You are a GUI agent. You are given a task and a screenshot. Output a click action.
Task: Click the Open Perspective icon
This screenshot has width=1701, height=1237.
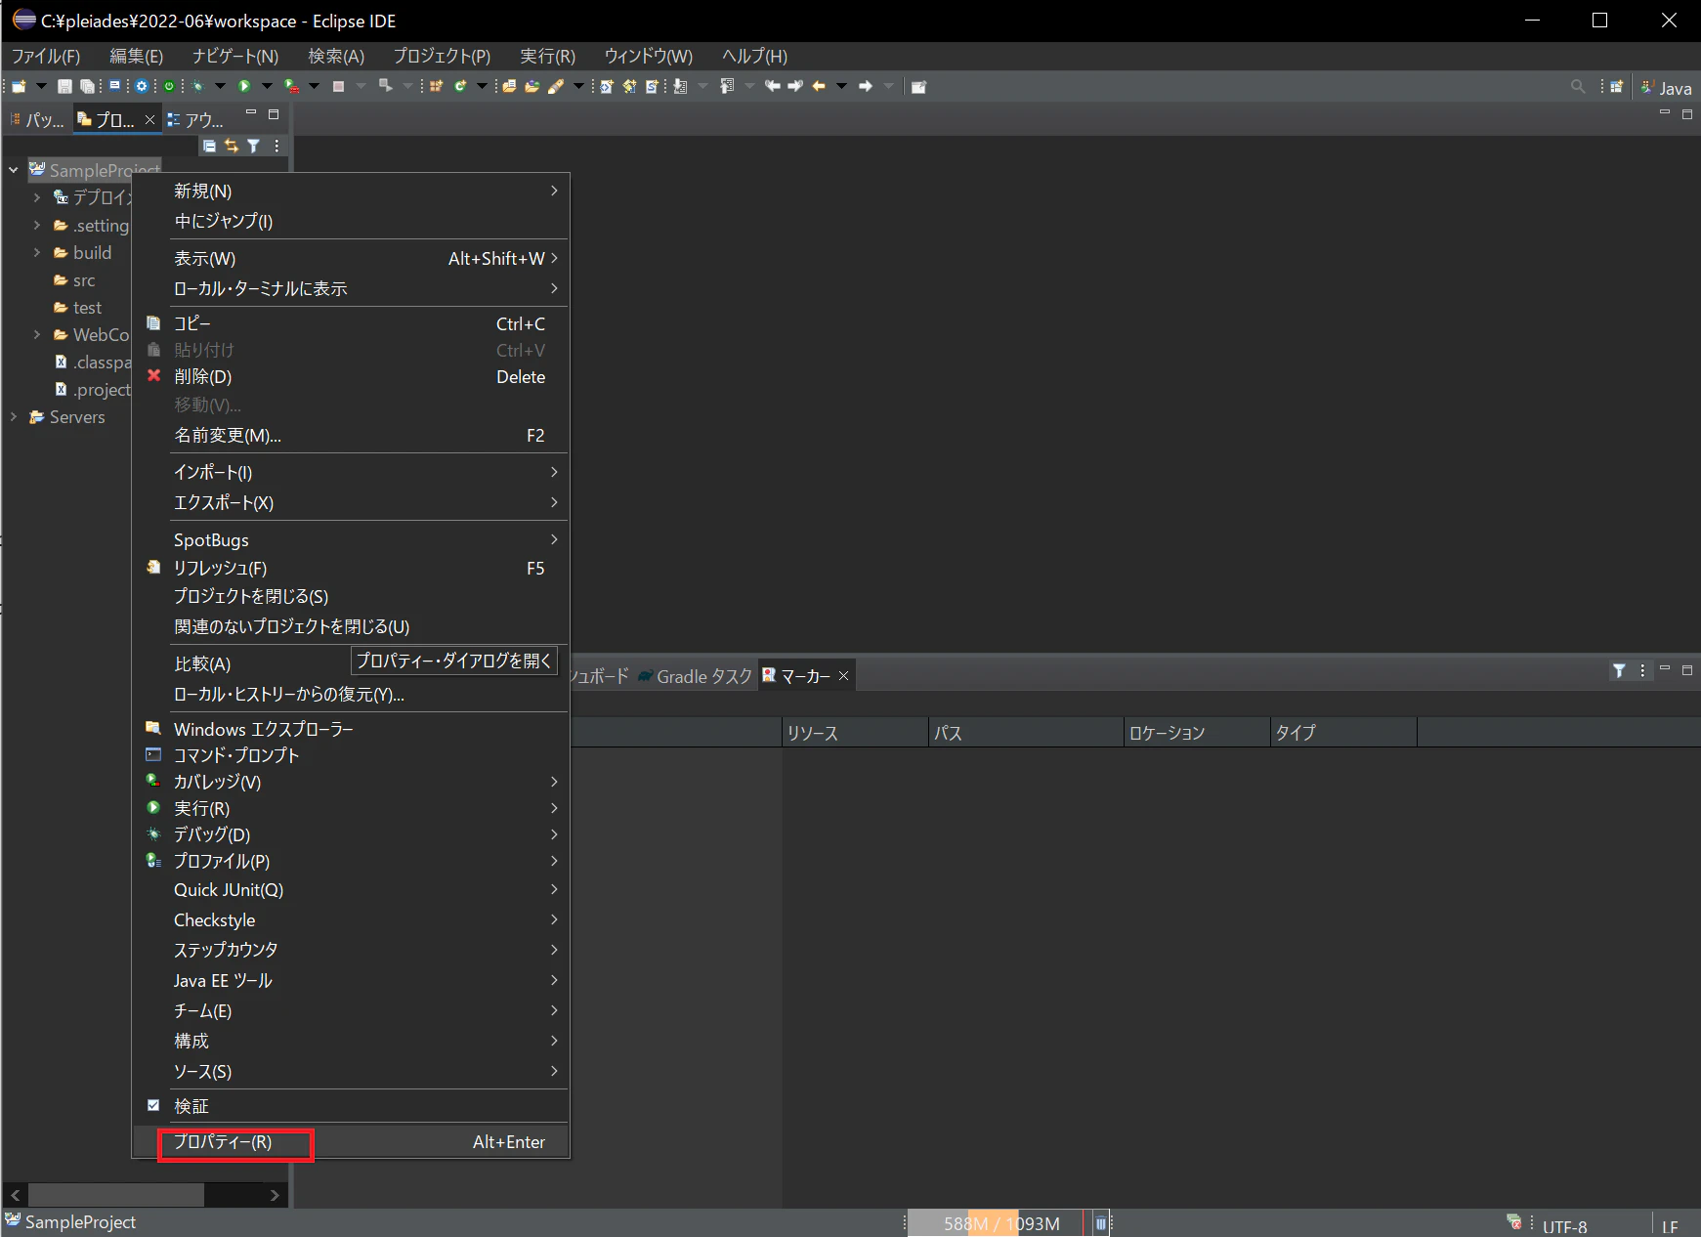1617,86
